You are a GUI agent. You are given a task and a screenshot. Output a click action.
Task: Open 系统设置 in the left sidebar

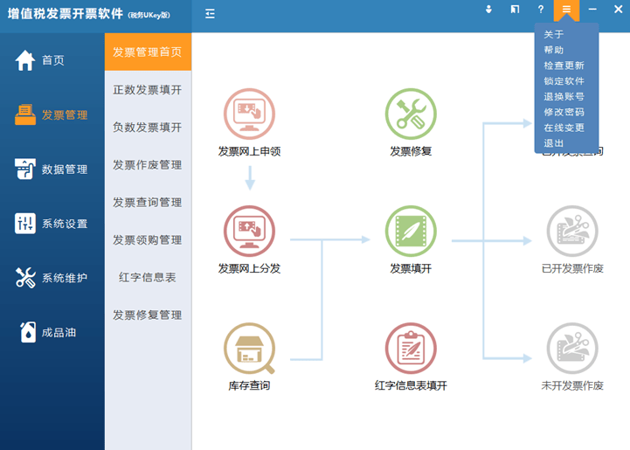coord(52,224)
